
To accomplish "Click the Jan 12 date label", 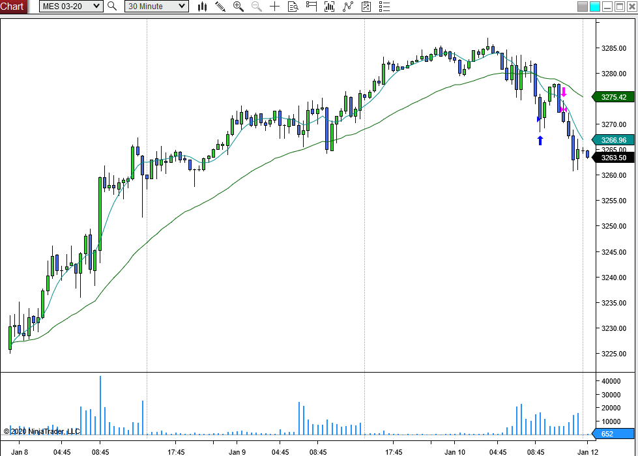I will click(x=588, y=452).
